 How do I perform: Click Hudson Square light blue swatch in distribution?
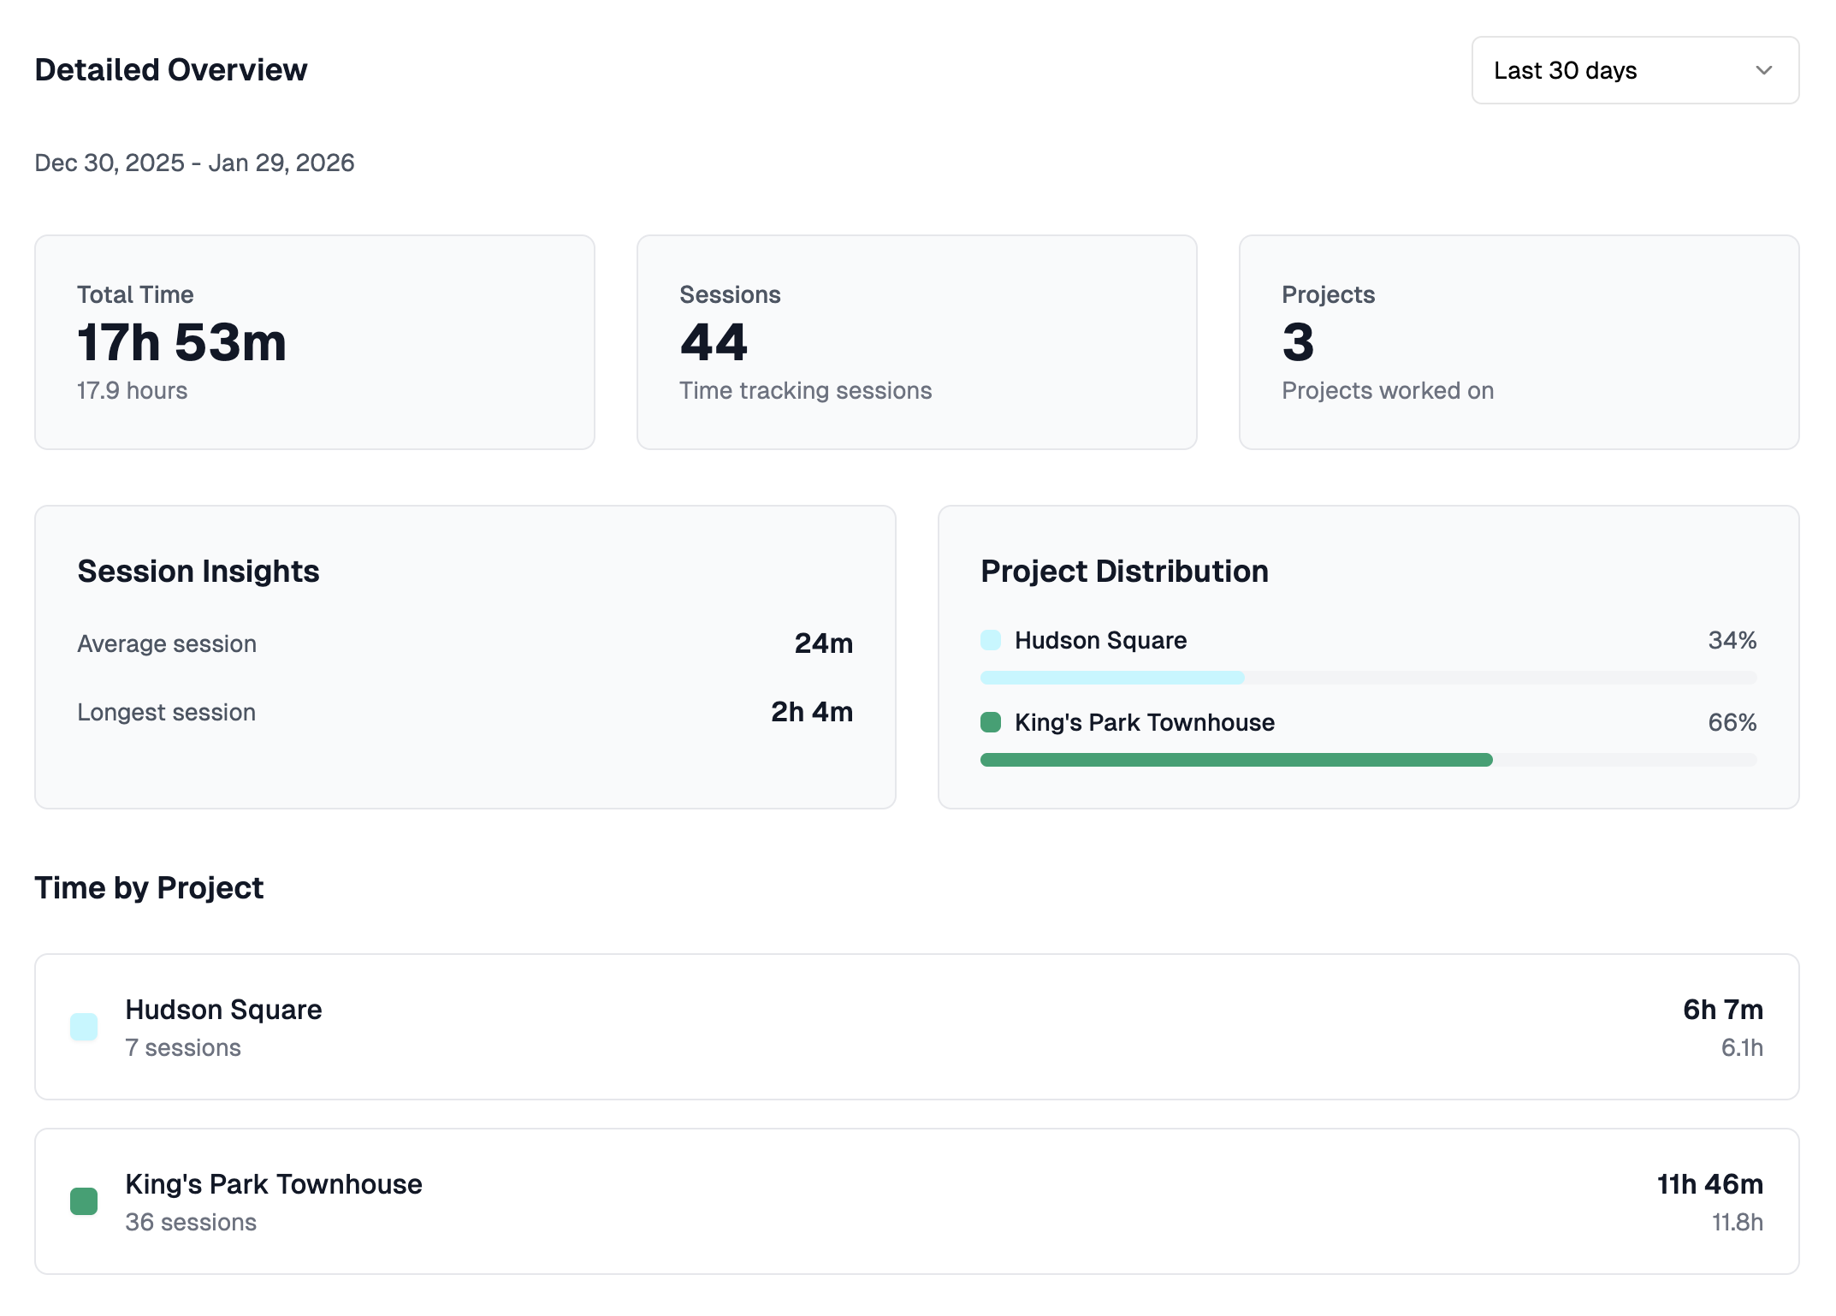click(x=990, y=640)
